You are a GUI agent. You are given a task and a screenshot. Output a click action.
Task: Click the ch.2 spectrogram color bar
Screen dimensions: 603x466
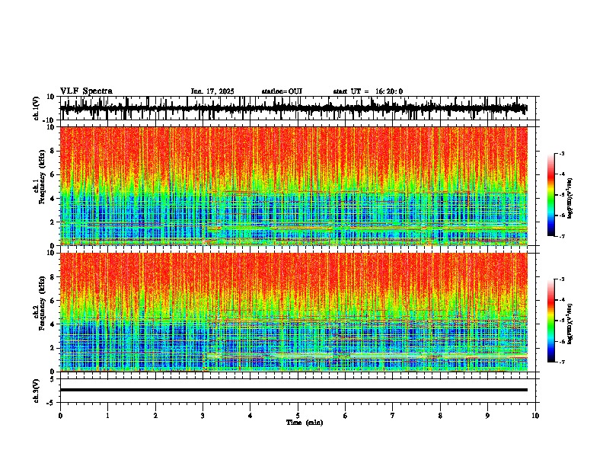[550, 321]
